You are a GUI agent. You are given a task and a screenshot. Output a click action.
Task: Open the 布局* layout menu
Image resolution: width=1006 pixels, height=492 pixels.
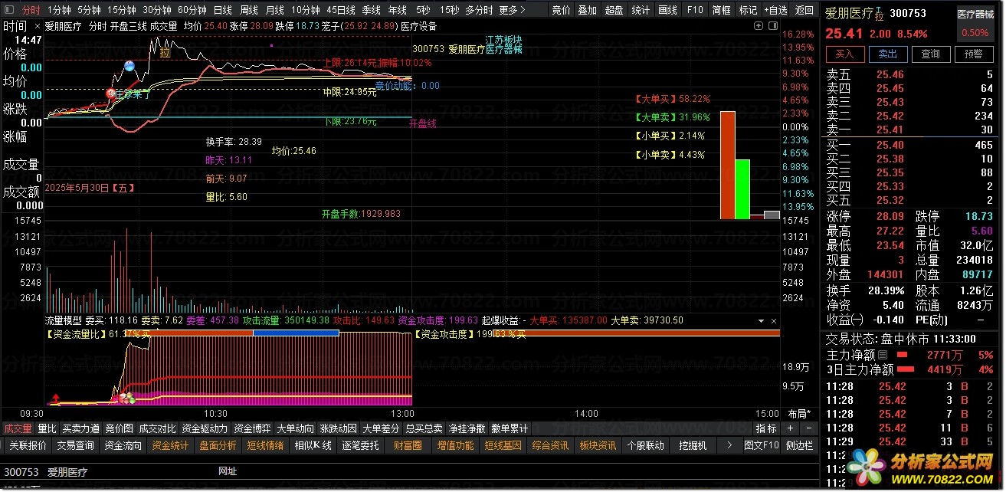[x=798, y=414]
